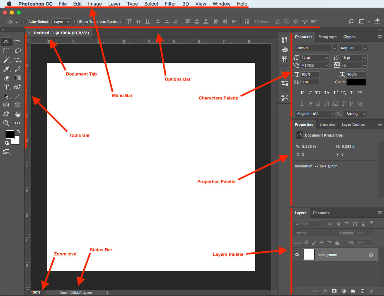Click the Share icon in options bar
Viewport: 384px width, 296px height.
[378, 21]
